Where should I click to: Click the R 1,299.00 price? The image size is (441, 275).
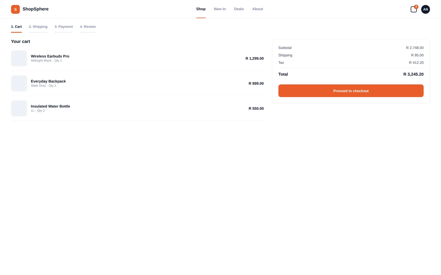[255, 58]
